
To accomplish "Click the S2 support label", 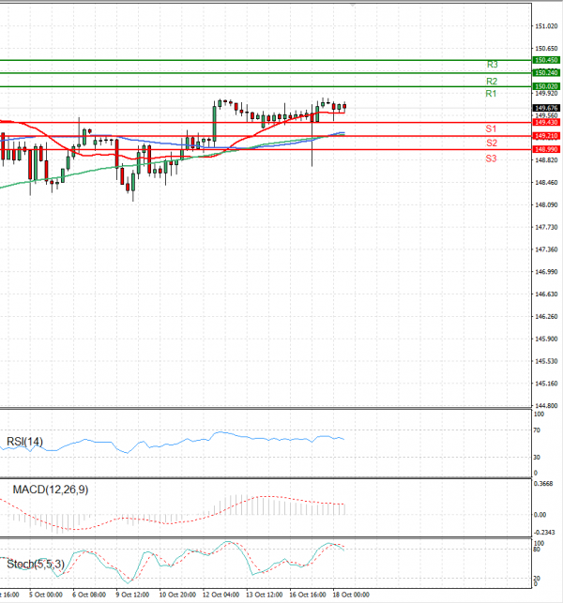I will [x=492, y=143].
